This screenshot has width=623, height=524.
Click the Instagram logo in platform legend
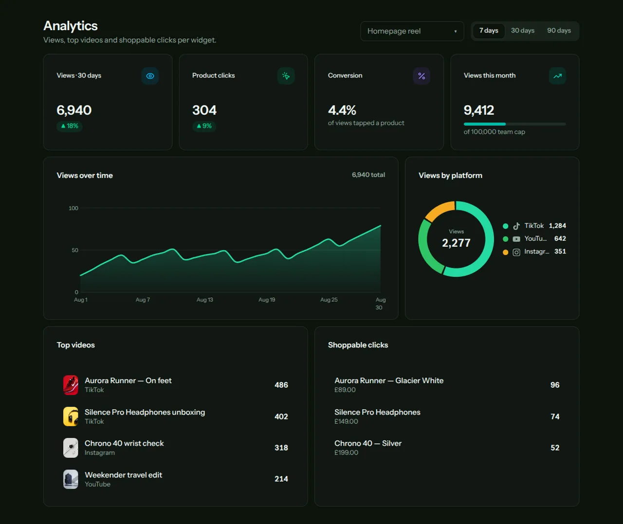pos(516,252)
